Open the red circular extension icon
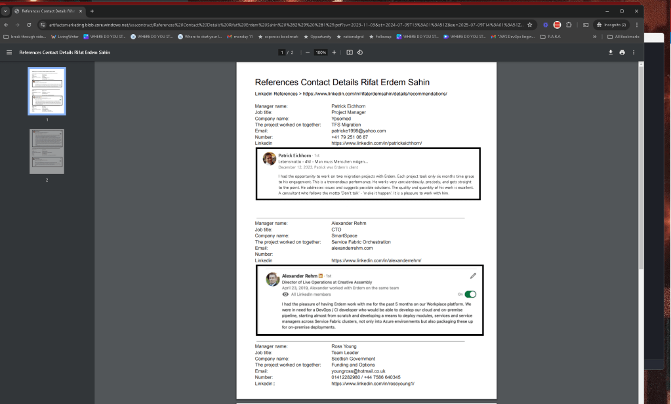The width and height of the screenshot is (671, 404). (x=557, y=25)
